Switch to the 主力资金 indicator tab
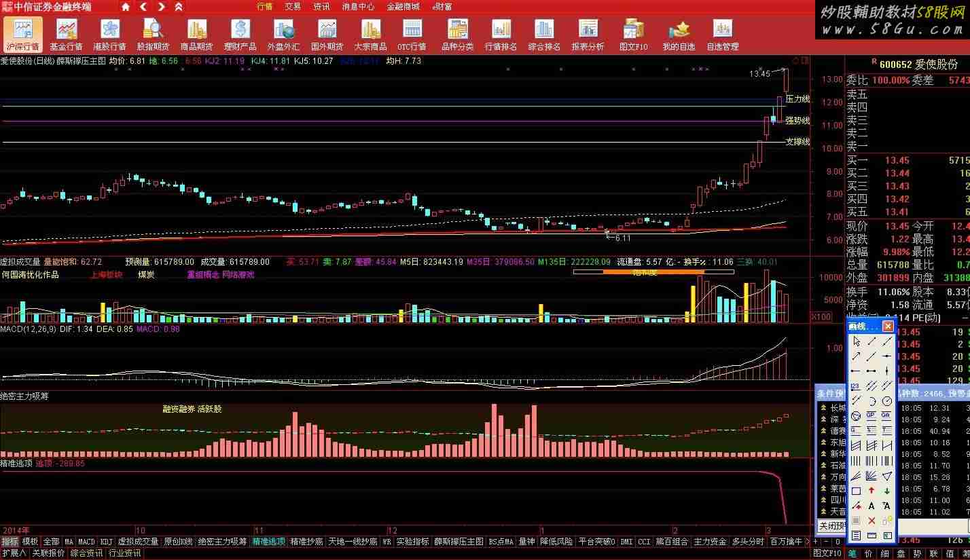Image resolution: width=970 pixels, height=560 pixels. pyautogui.click(x=711, y=542)
